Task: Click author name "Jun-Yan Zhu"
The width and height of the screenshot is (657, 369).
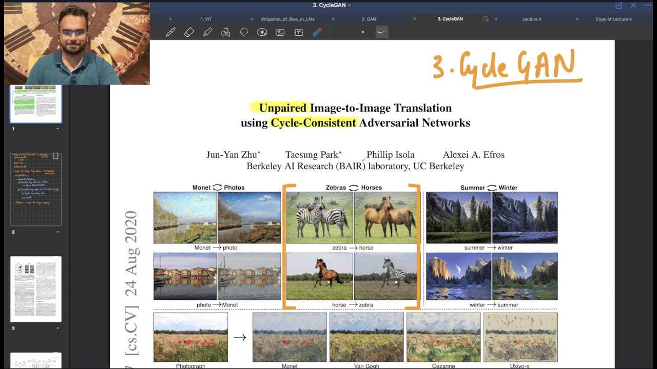Action: 232,155
